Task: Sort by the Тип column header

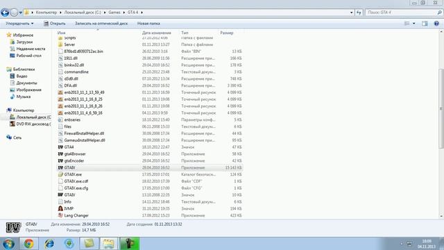Action: point(185,33)
